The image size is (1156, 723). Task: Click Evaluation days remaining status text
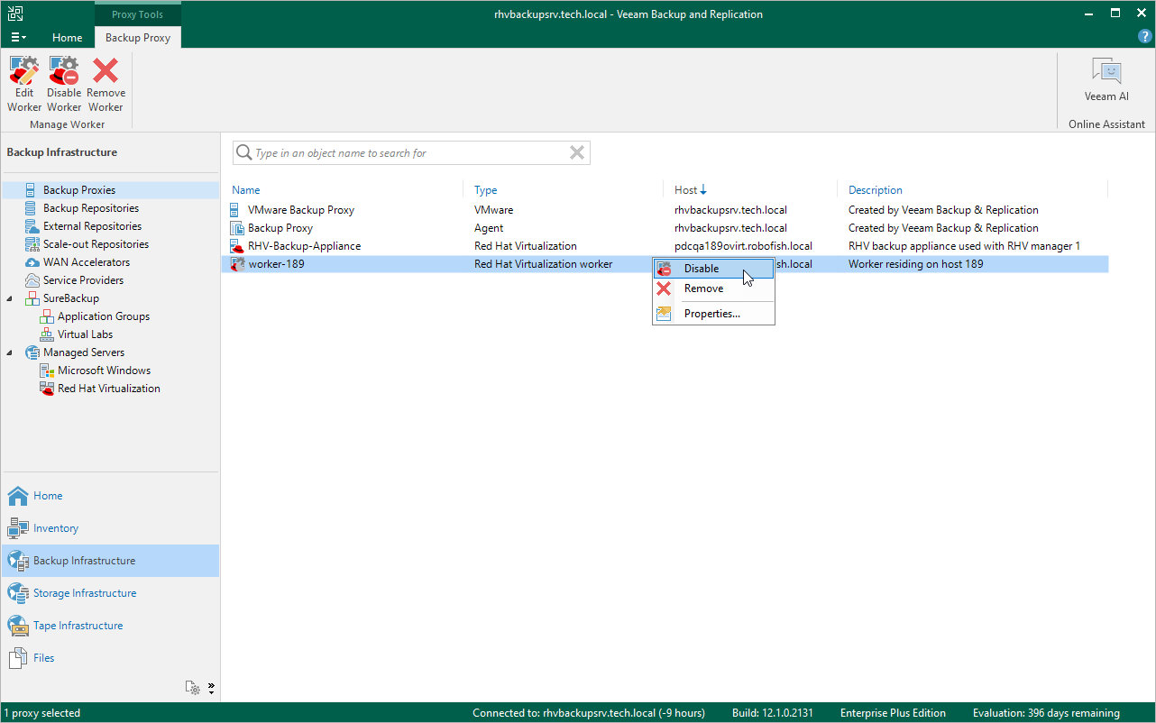1046,713
